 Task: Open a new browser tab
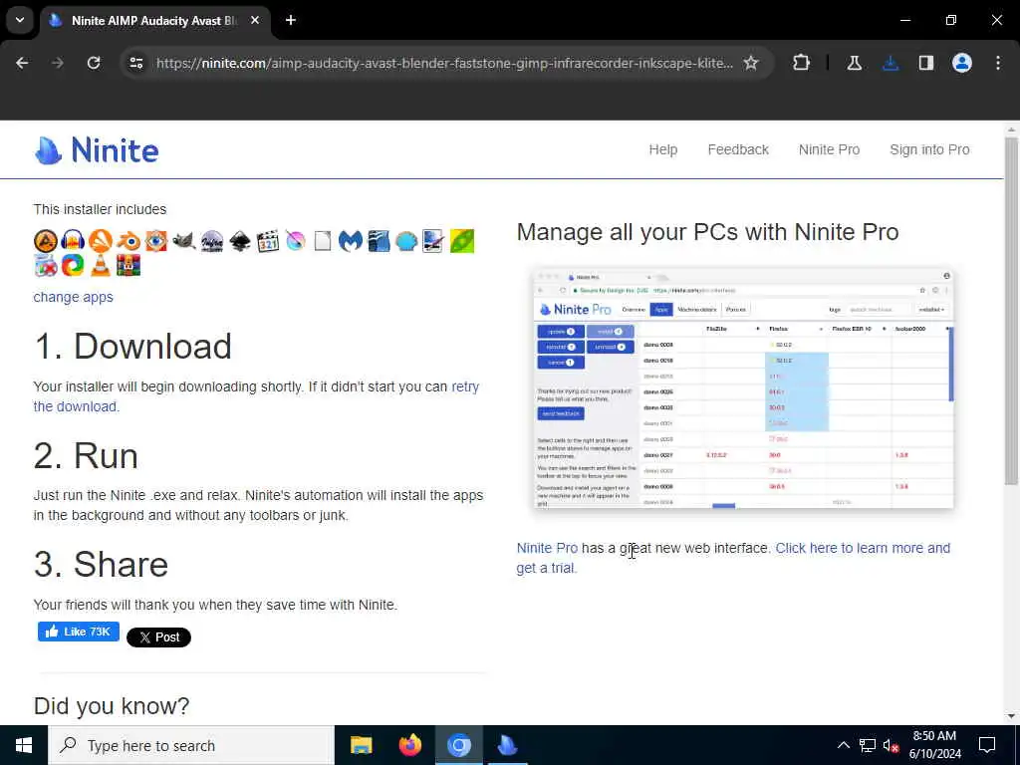[291, 20]
